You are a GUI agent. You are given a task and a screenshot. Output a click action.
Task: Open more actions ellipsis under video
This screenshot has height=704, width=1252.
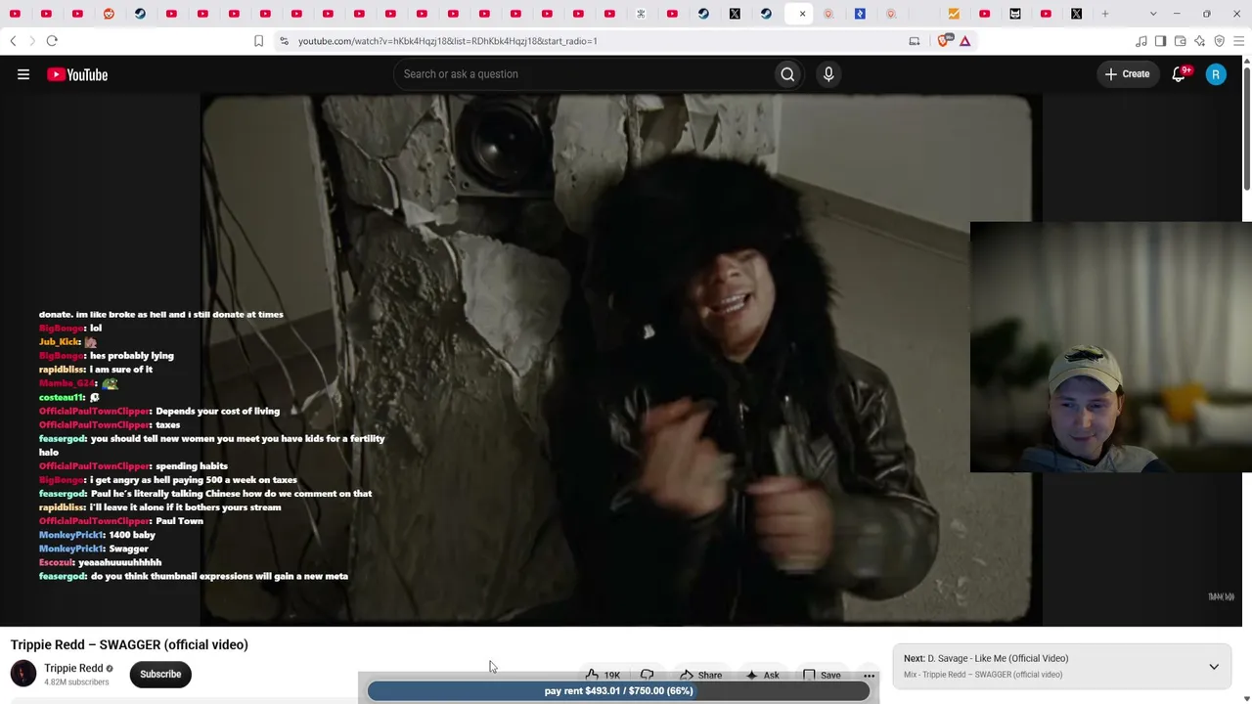[x=869, y=675]
